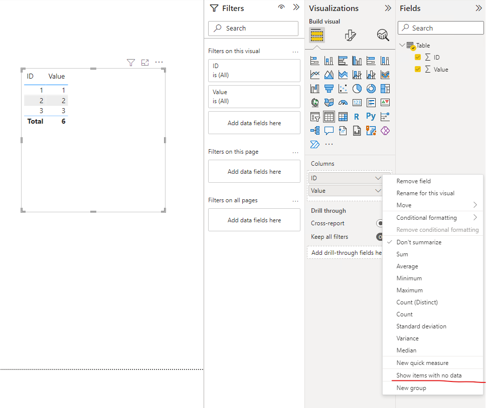Select the waterfall chart visual

[x=314, y=89]
